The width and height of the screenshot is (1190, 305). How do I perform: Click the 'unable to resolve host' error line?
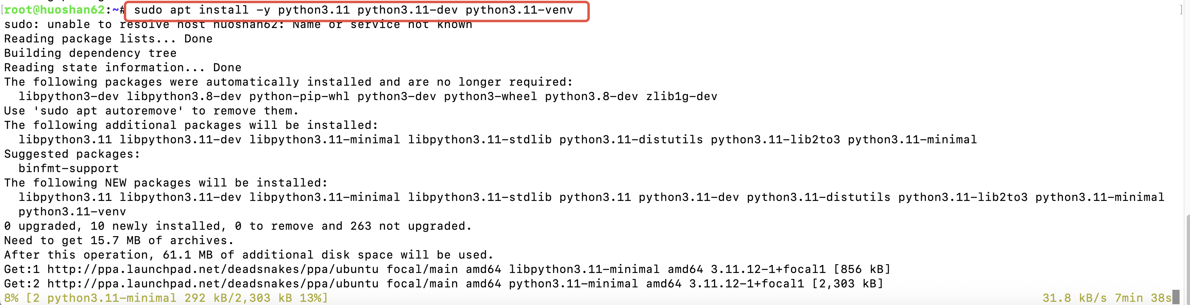click(x=238, y=24)
